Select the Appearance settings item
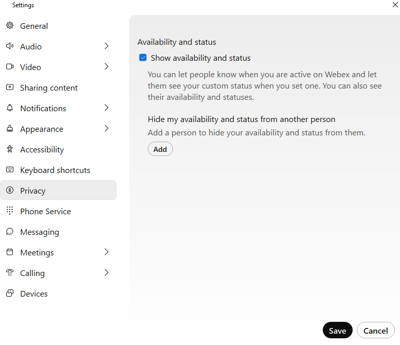Viewport: 400px width, 345px height. (x=42, y=129)
